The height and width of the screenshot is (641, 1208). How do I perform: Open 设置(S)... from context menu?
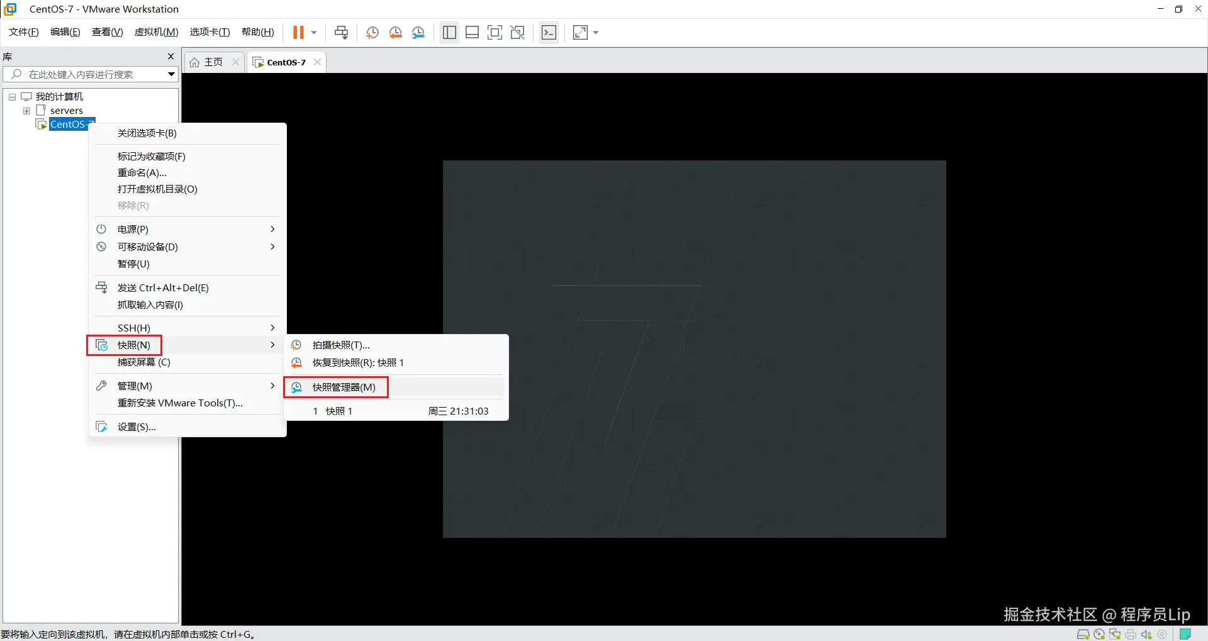[187, 426]
